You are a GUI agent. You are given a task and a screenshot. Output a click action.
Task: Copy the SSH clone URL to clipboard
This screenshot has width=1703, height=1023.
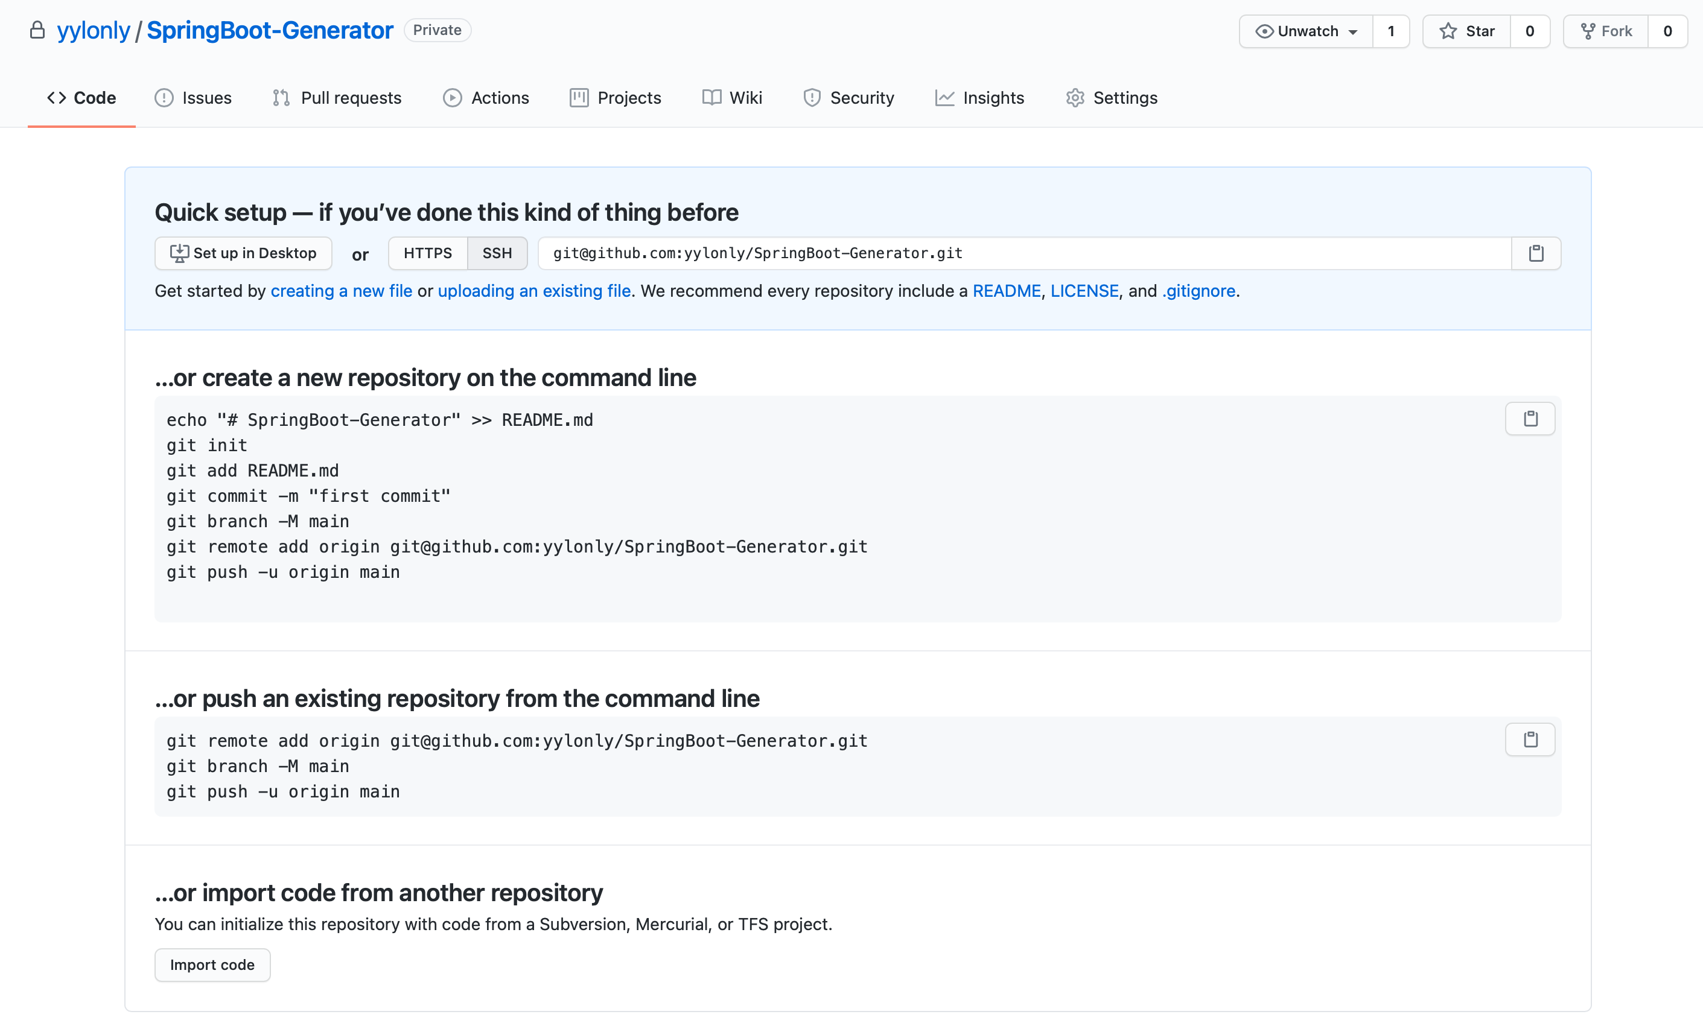coord(1535,253)
